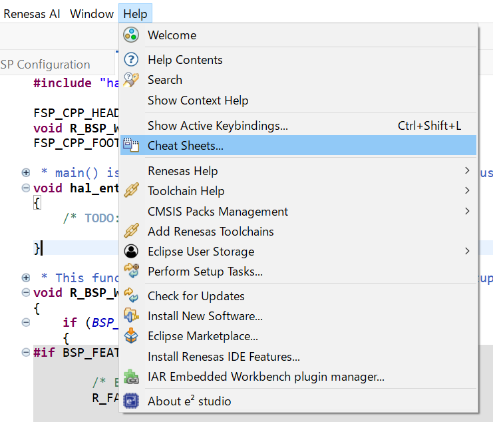This screenshot has height=422, width=493.
Task: Choose Cheat Sheets... menu entry
Action: 298,145
